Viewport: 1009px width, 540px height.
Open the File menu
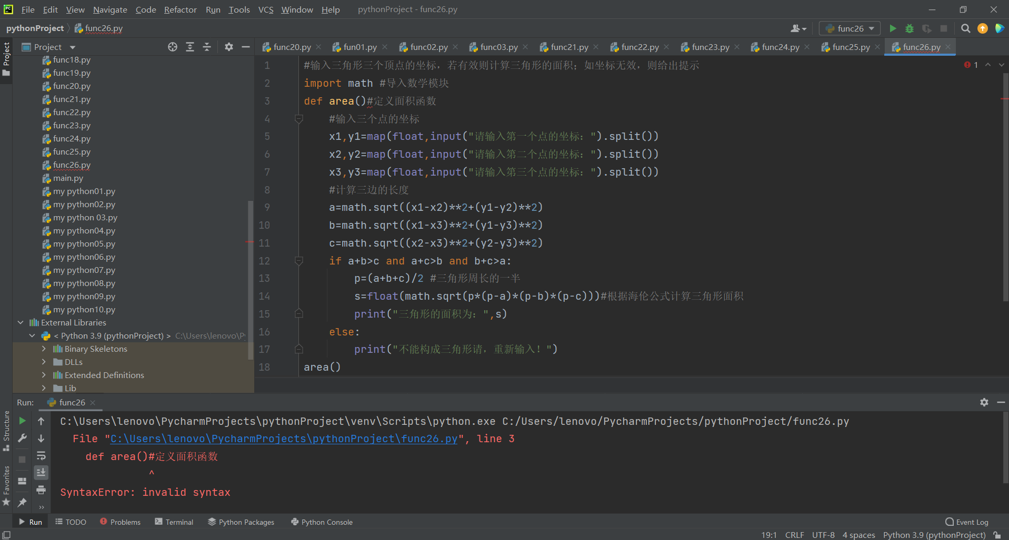pos(28,9)
